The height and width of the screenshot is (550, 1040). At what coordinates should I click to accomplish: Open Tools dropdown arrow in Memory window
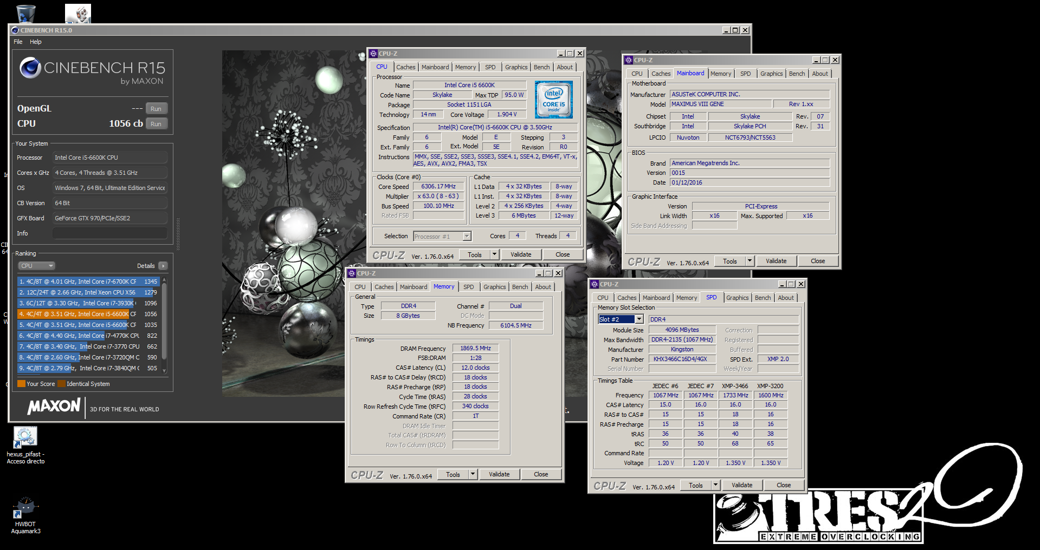pos(473,474)
